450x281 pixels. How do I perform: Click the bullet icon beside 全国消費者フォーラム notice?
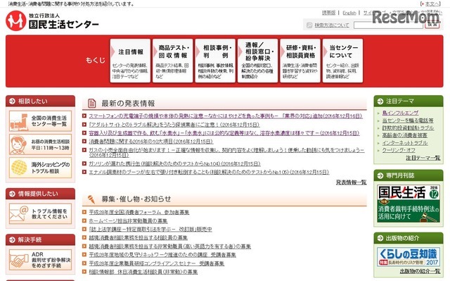(x=84, y=212)
